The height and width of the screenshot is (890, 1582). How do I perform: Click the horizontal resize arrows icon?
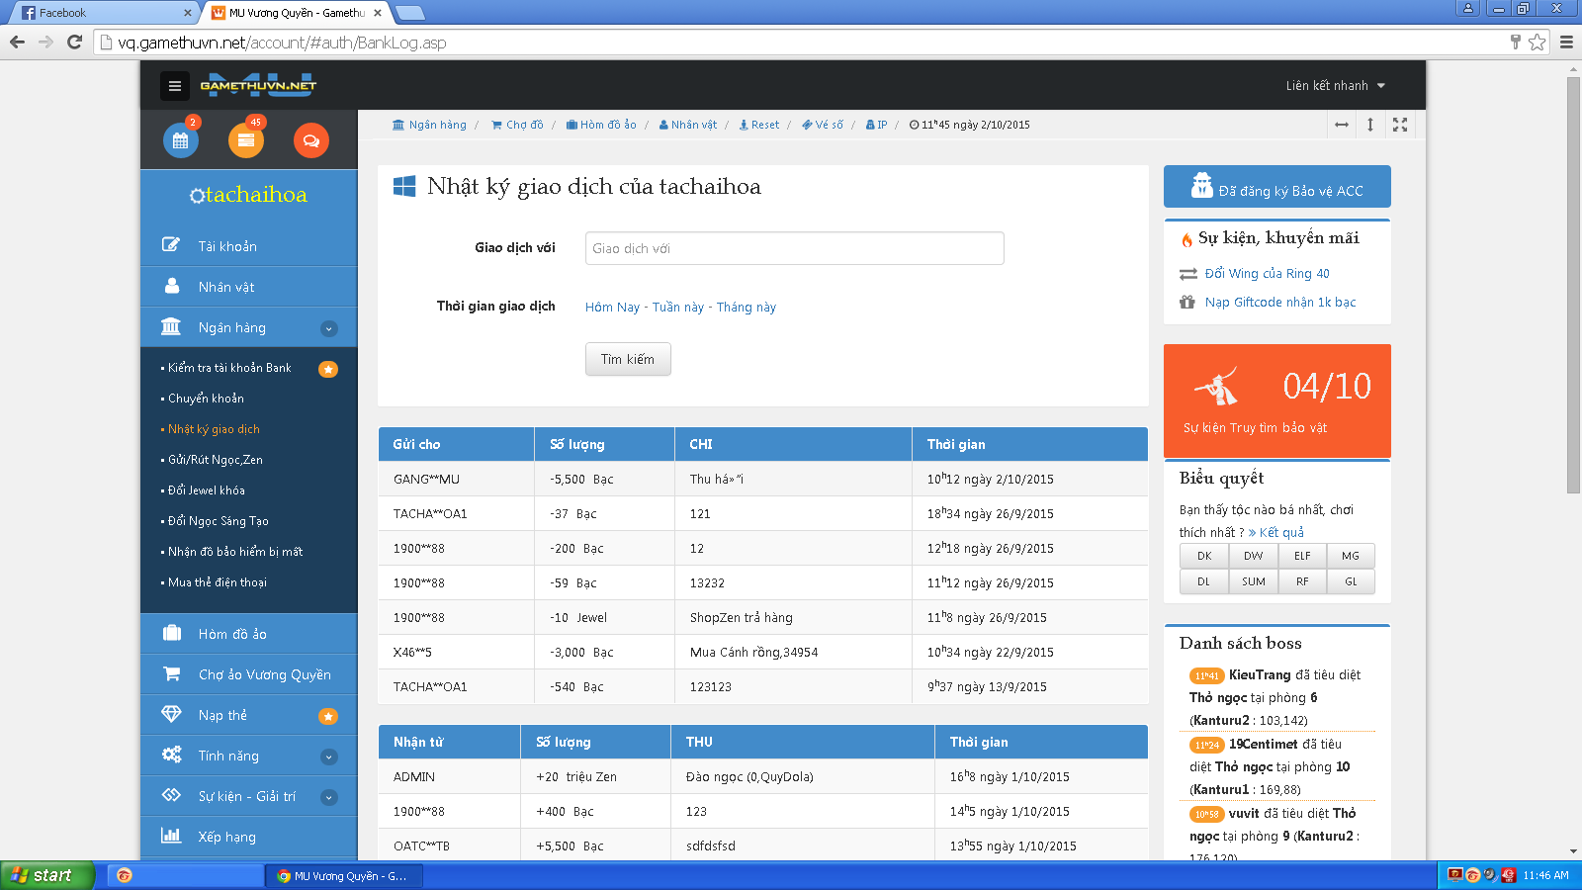click(1342, 125)
